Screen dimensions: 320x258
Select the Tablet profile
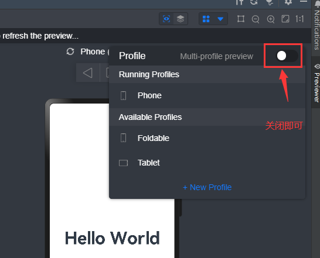(x=207, y=163)
